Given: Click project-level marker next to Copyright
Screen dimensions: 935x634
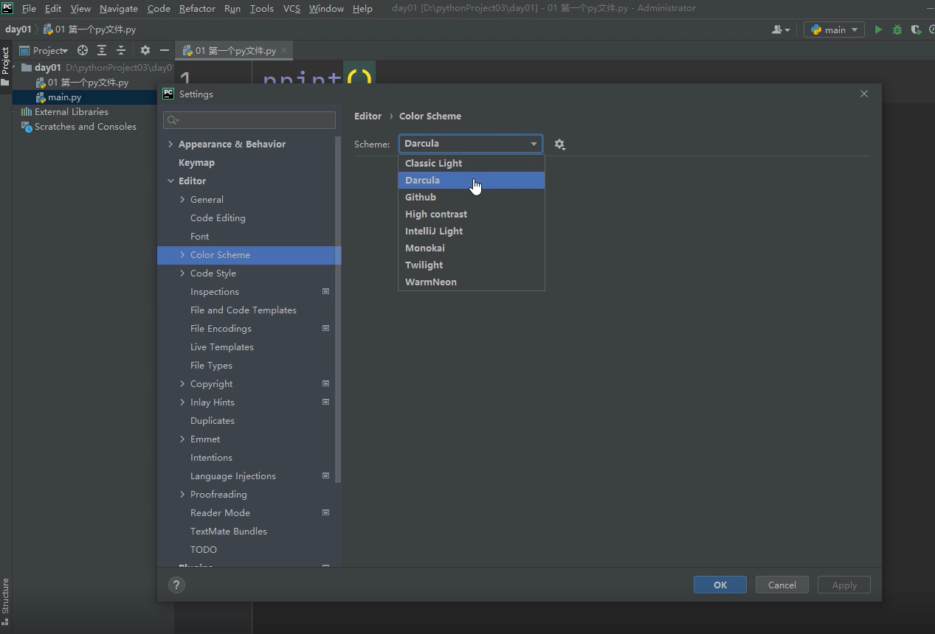Looking at the screenshot, I should 325,383.
